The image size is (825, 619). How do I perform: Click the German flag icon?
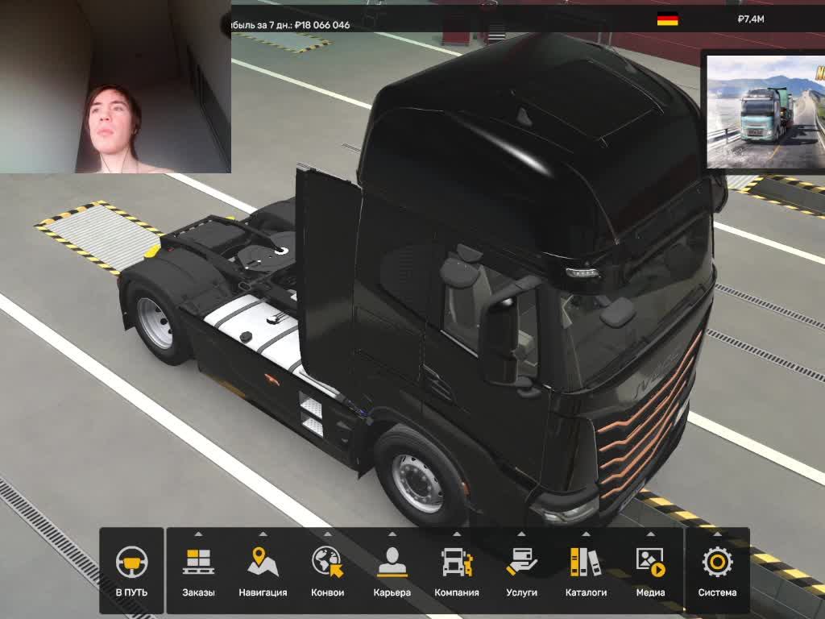pyautogui.click(x=667, y=19)
